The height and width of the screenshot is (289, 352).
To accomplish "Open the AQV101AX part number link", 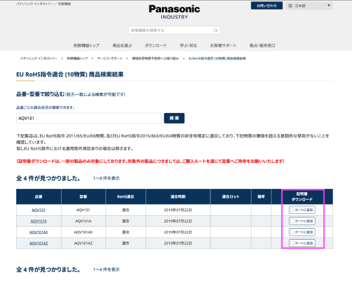I will point(39,232).
